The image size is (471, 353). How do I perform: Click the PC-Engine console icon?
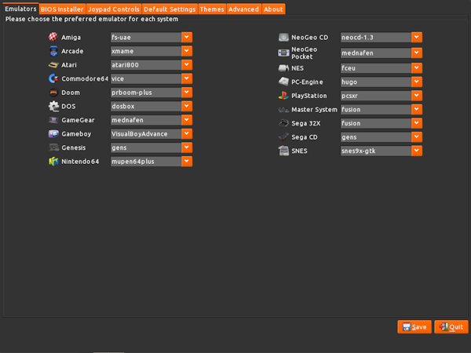pos(283,82)
